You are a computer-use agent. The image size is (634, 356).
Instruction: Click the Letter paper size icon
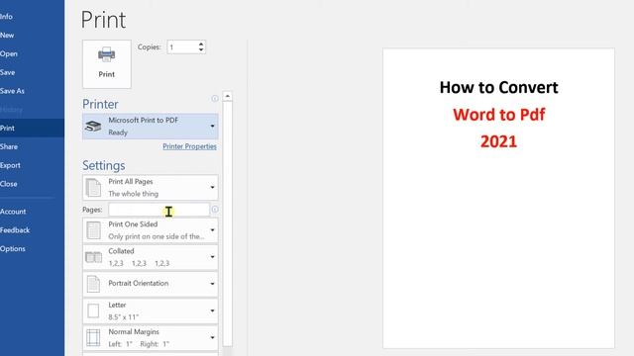pyautogui.click(x=93, y=311)
